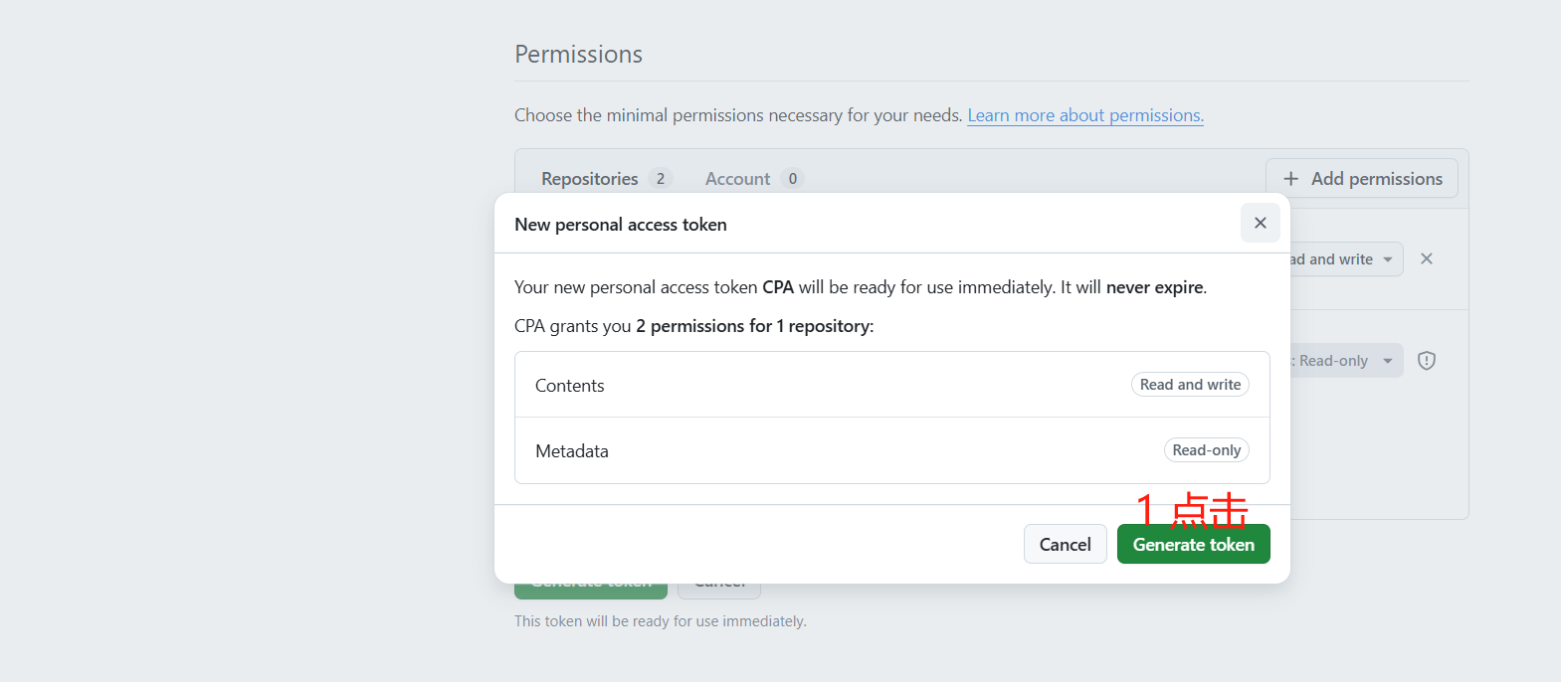The height and width of the screenshot is (682, 1561).
Task: Open Learn more about permissions link
Action: (1084, 115)
